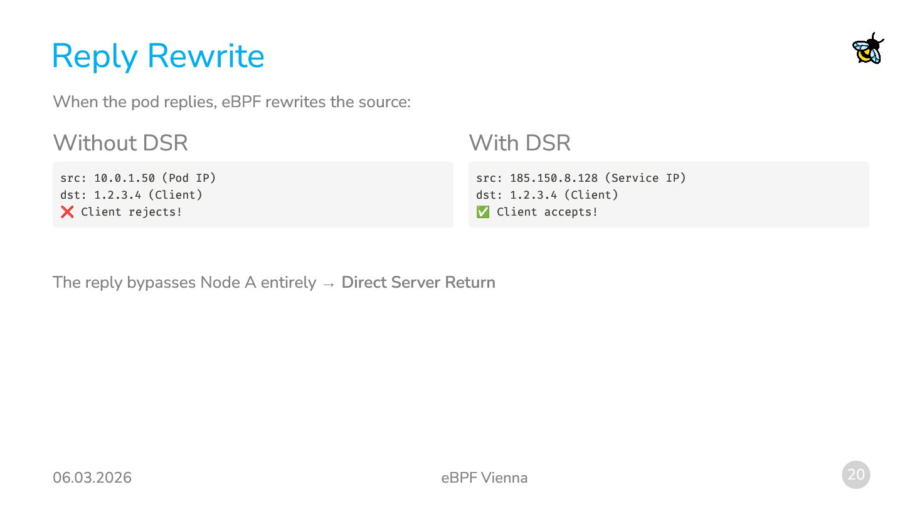Click the green check mark emoji
Viewport: 922px width, 519px height.
[x=483, y=212]
